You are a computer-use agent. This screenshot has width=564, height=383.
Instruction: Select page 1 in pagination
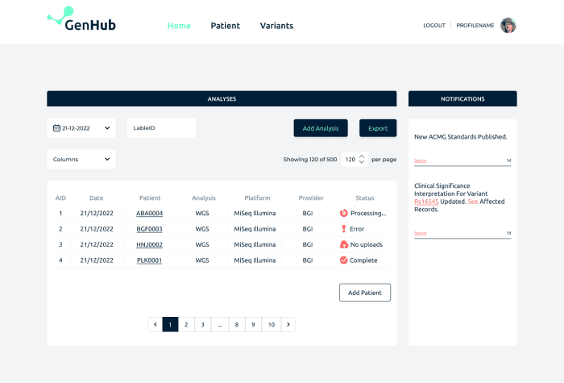click(170, 325)
